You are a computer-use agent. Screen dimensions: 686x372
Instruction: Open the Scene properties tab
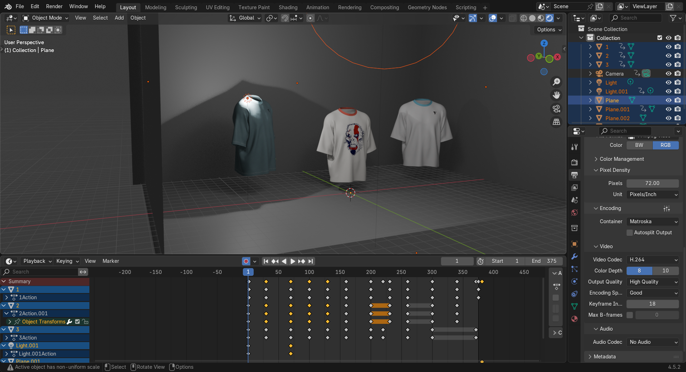pyautogui.click(x=574, y=200)
